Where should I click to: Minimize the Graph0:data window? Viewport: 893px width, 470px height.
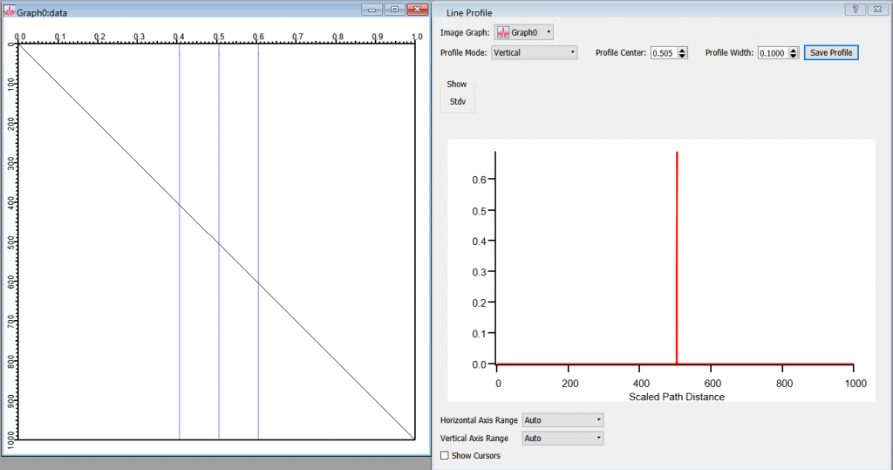372,9
